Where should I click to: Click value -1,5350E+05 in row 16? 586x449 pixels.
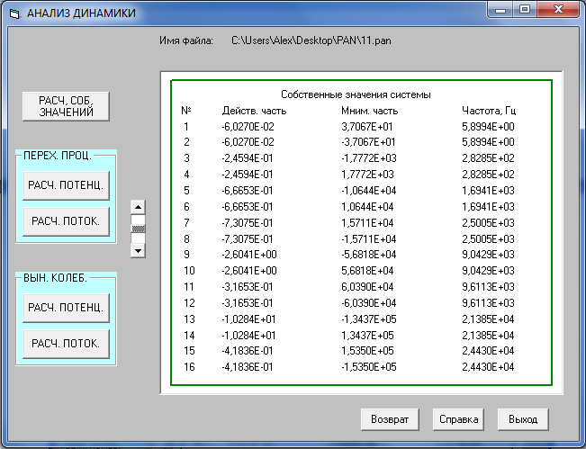click(x=368, y=367)
